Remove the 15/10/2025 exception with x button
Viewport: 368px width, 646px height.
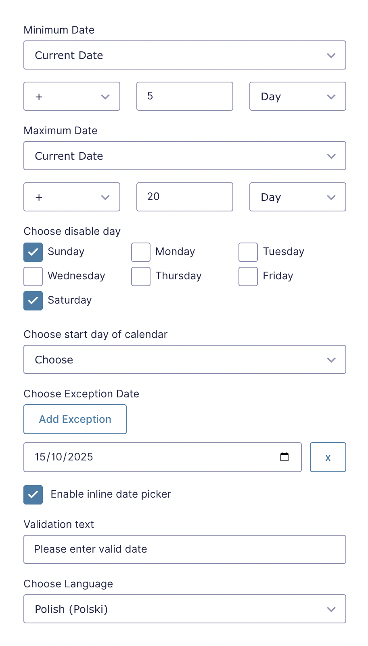328,457
